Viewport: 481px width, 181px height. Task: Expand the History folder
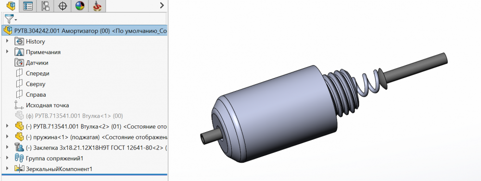point(7,41)
